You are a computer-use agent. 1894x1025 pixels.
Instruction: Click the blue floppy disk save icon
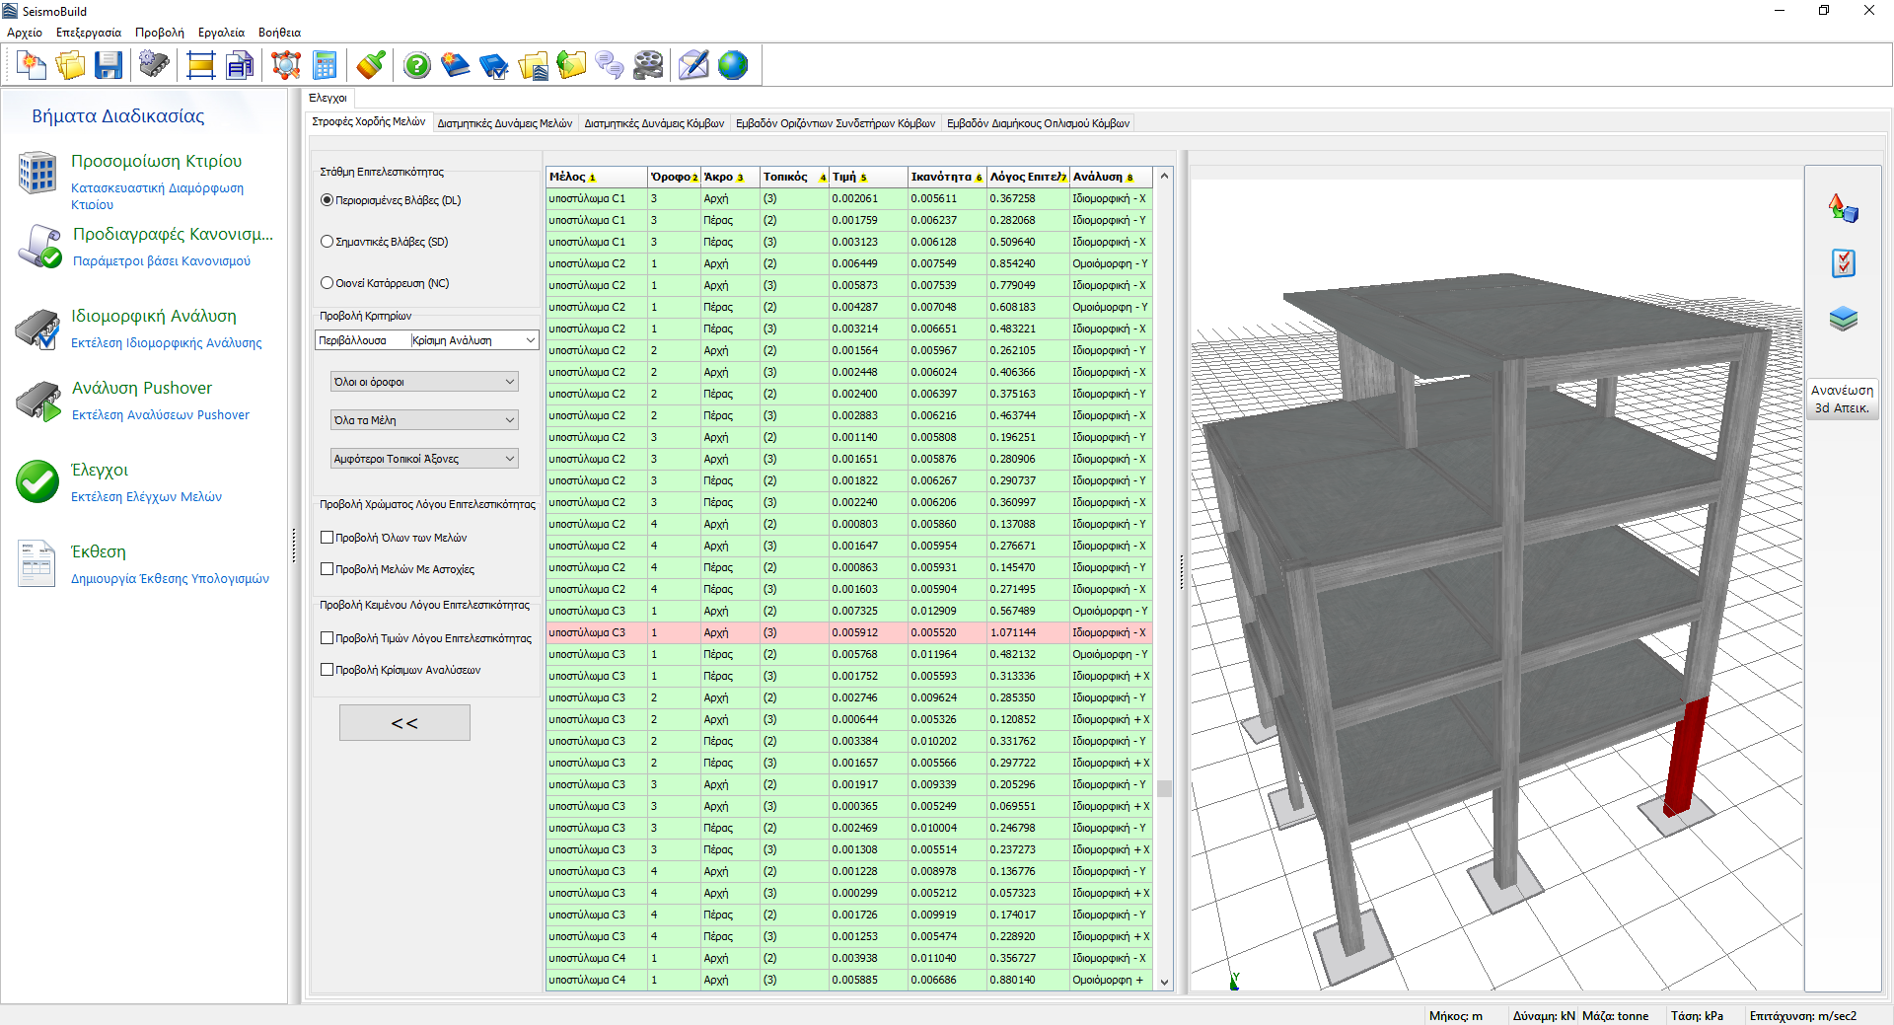point(108,65)
